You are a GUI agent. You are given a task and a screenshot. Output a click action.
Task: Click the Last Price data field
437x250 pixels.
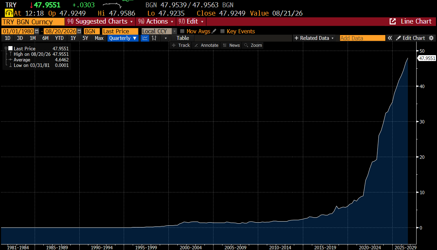point(120,31)
